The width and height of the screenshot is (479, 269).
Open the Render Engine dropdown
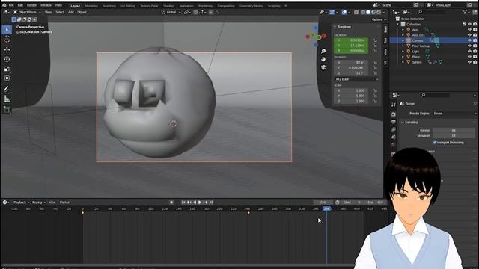(x=454, y=114)
